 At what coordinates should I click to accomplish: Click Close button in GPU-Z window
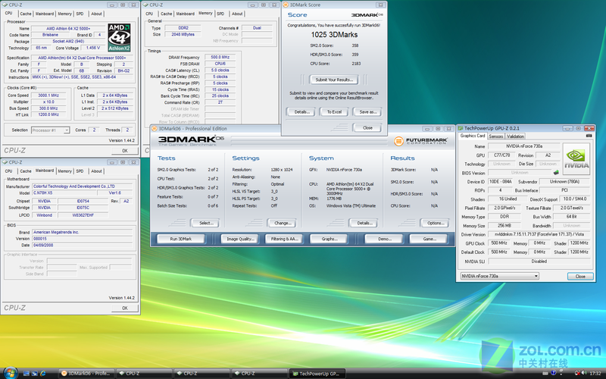pyautogui.click(x=580, y=276)
